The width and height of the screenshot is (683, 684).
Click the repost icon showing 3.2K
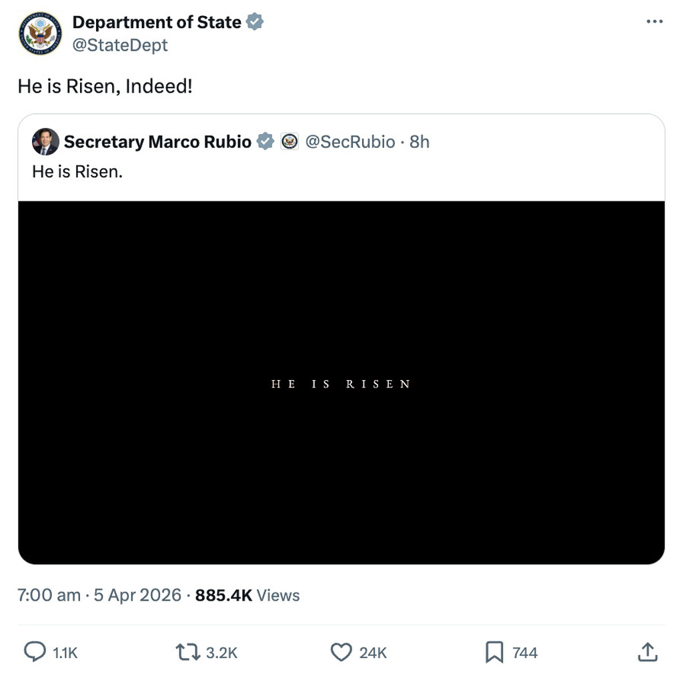189,652
